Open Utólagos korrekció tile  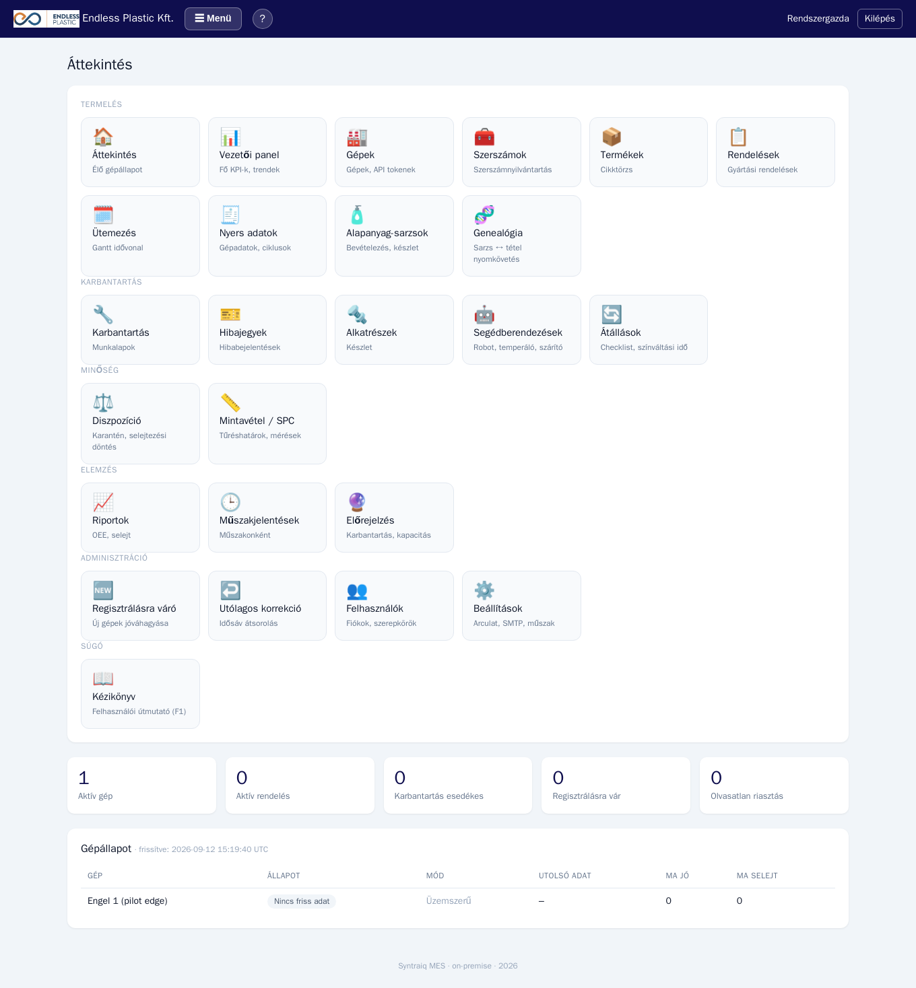pyautogui.click(x=267, y=606)
